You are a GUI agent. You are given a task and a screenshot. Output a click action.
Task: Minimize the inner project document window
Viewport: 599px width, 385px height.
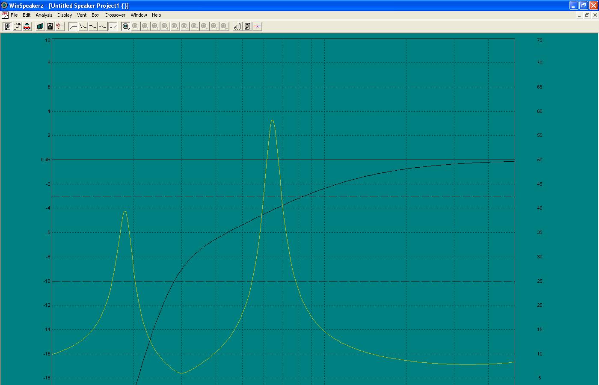[579, 15]
